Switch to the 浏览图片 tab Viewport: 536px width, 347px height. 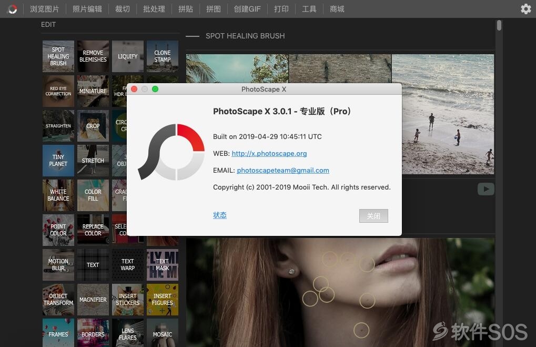point(44,9)
